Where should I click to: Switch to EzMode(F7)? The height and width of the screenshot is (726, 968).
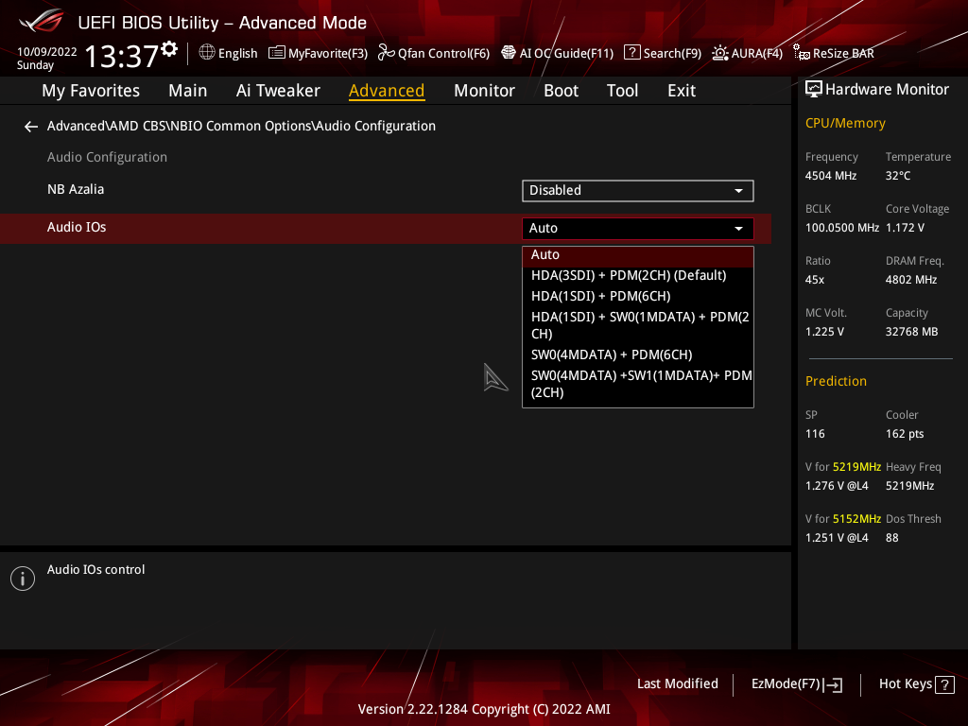pyautogui.click(x=796, y=684)
